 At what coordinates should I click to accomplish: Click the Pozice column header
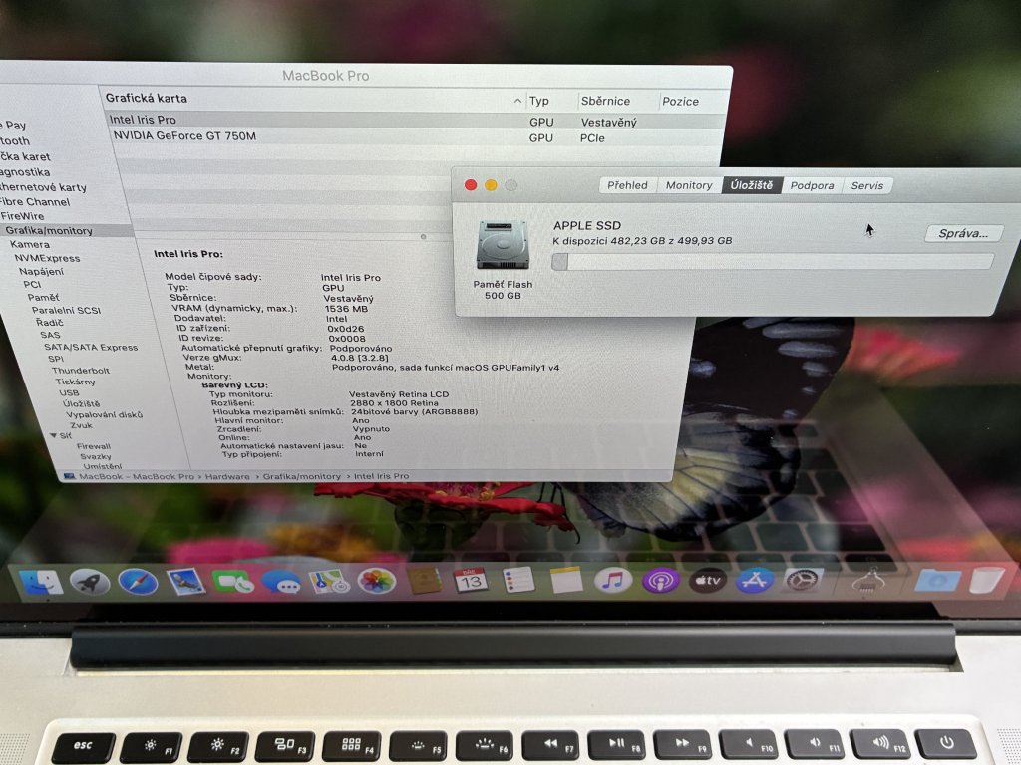tap(680, 101)
